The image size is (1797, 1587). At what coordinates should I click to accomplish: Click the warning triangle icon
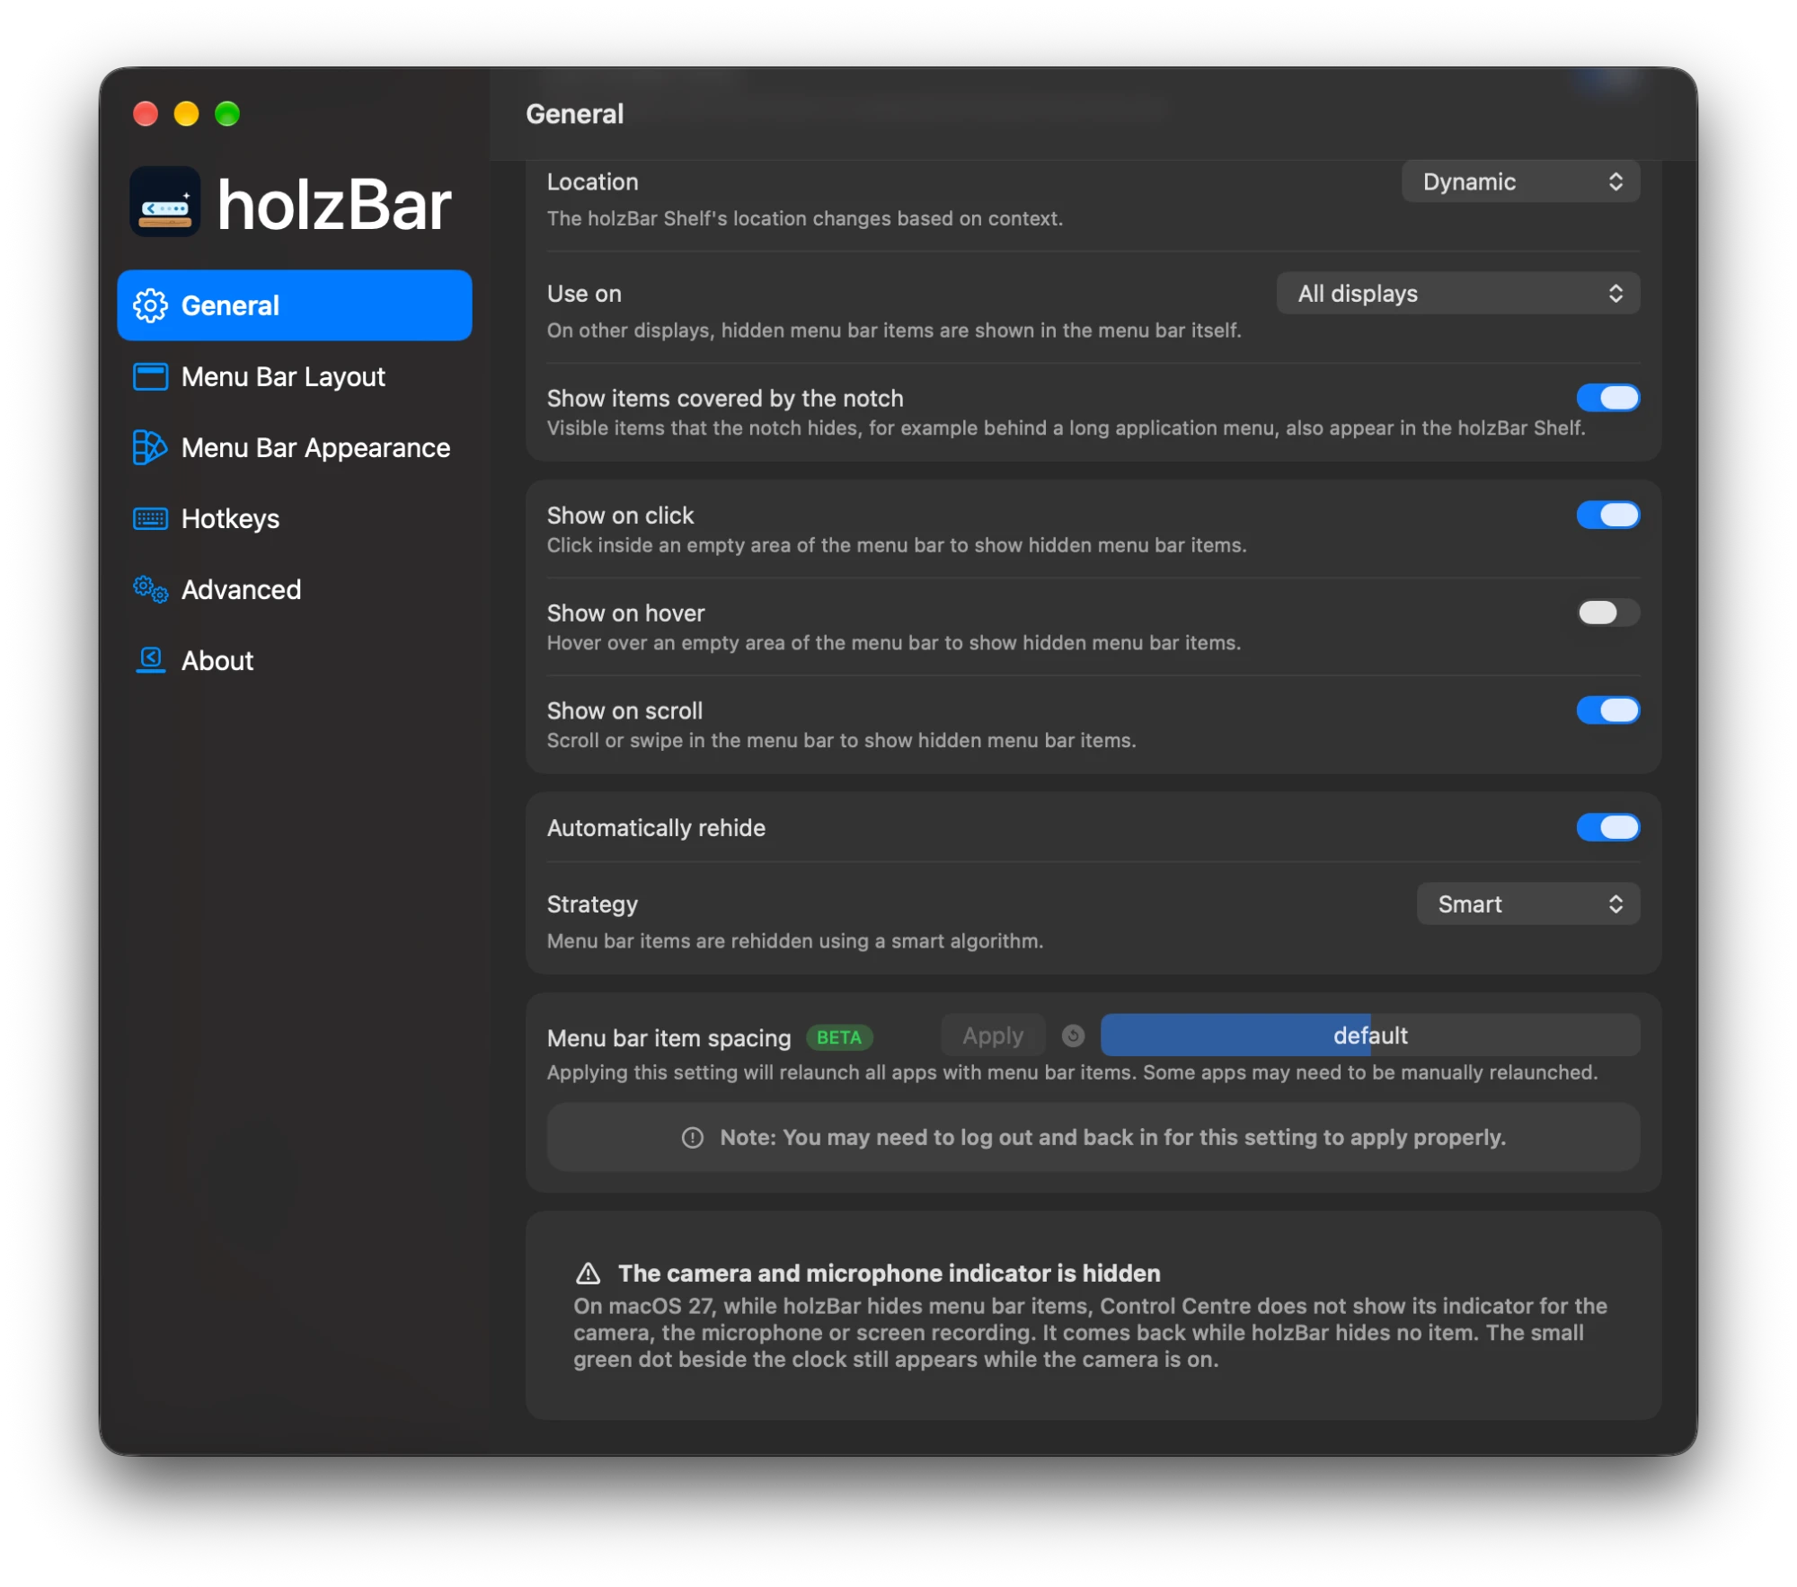[588, 1273]
